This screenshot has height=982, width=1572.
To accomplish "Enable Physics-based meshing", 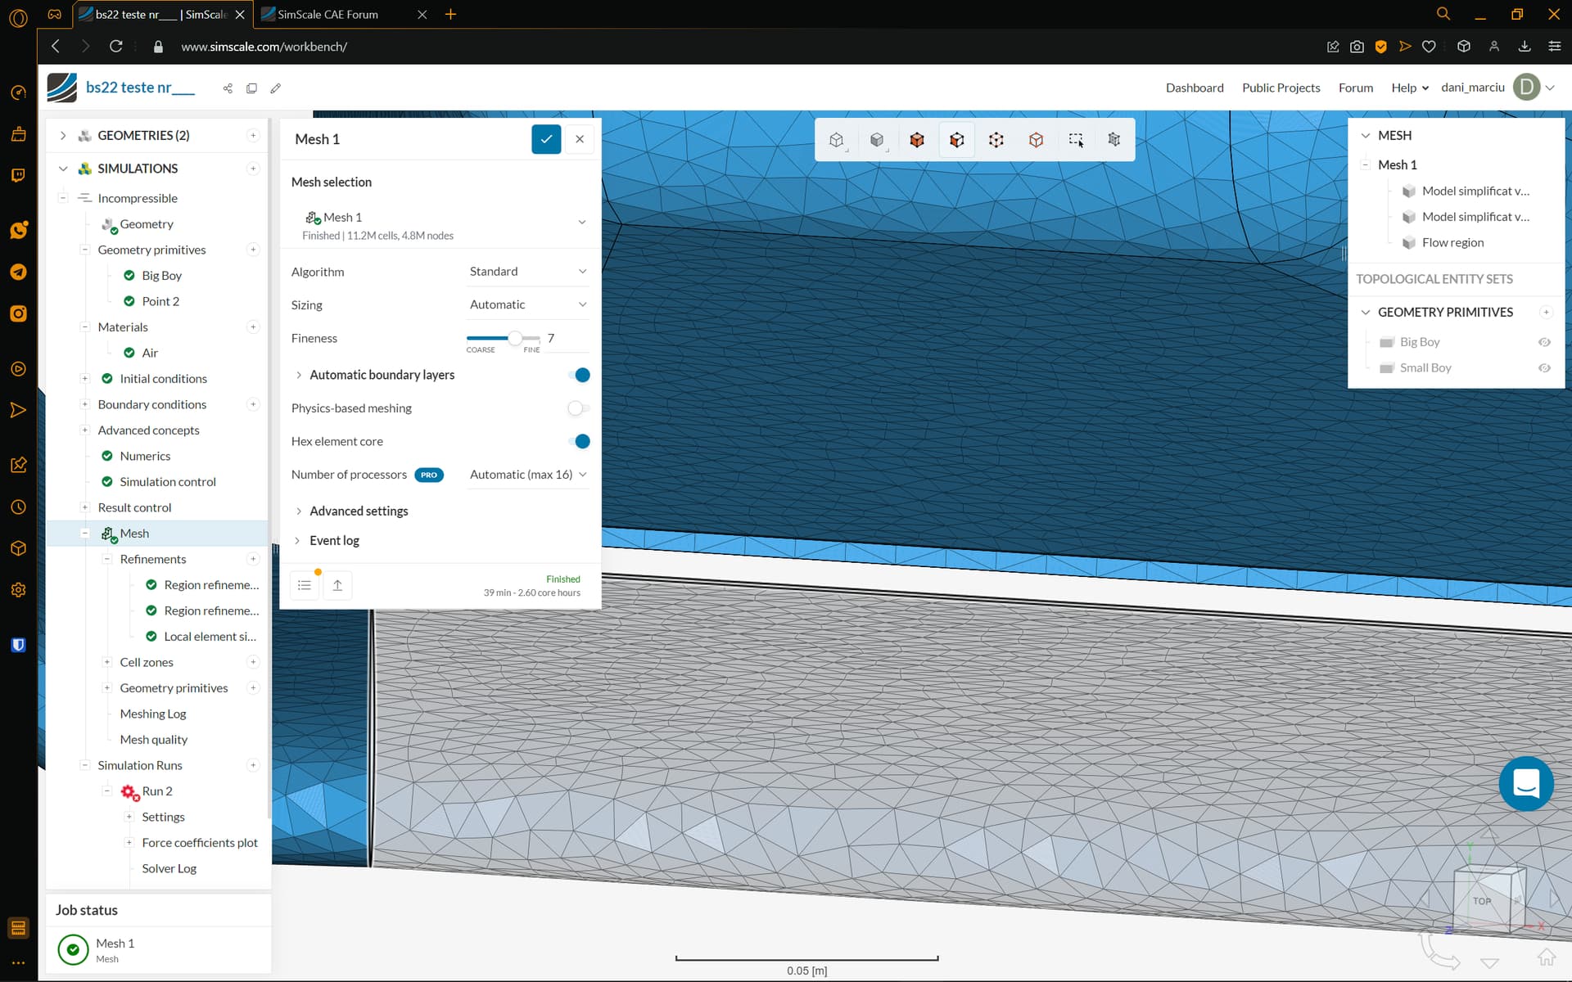I will [579, 408].
